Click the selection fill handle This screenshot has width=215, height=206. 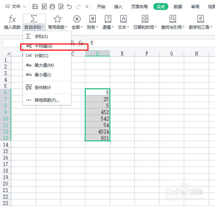pos(110,141)
